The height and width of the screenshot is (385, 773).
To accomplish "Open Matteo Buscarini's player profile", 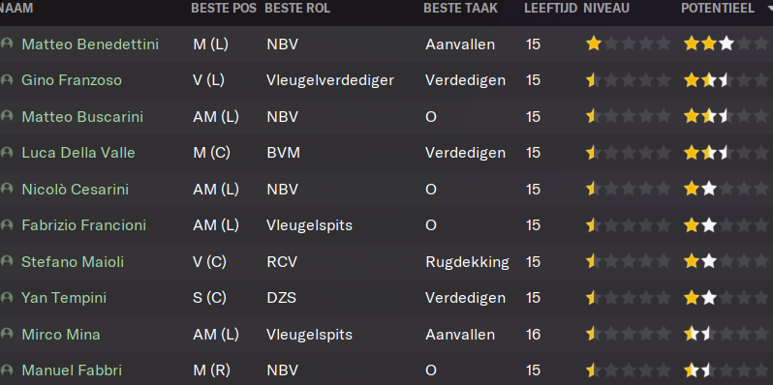I will (x=82, y=117).
